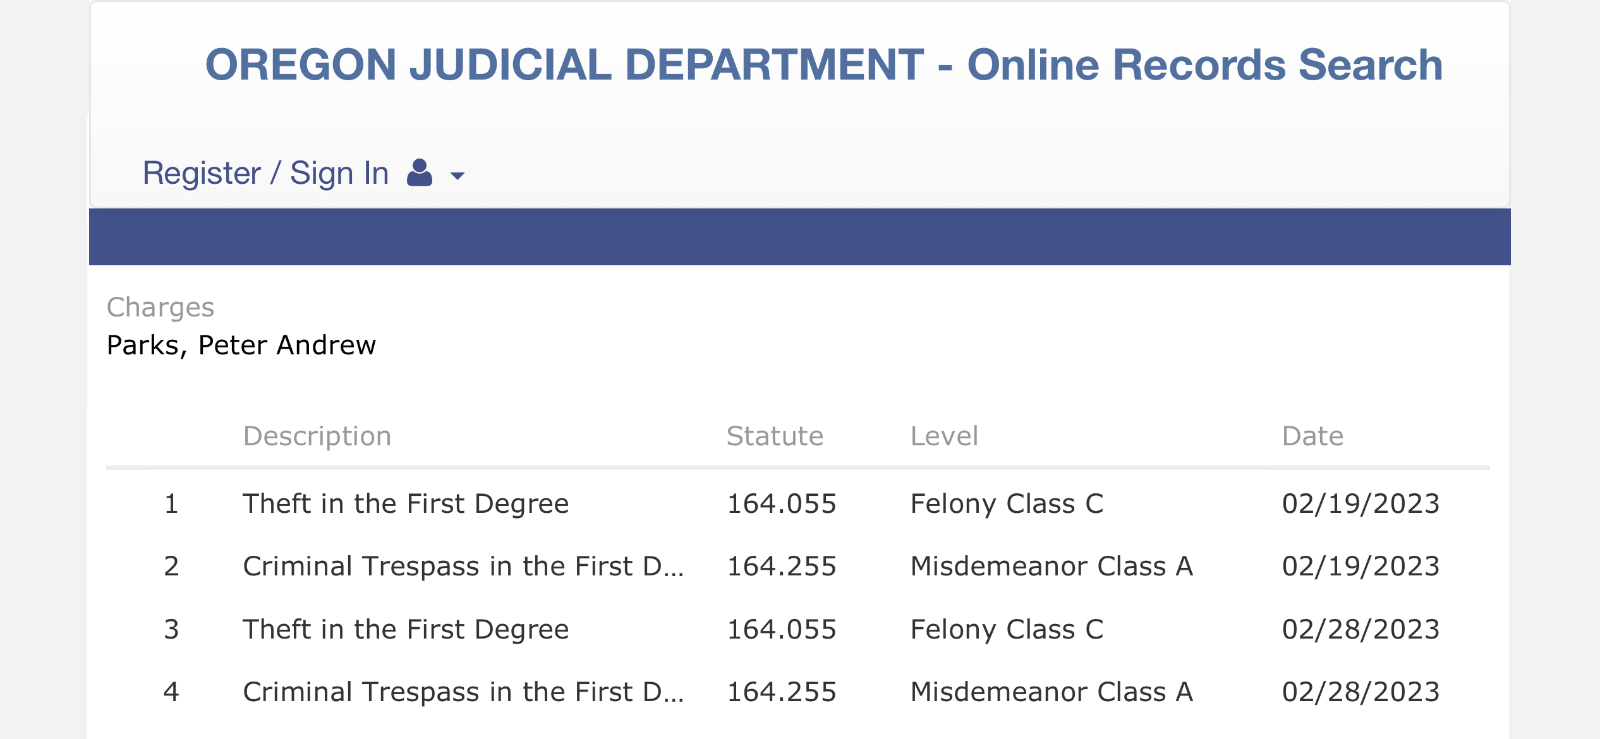The image size is (1600, 739).
Task: Click the defendant name Parks, Peter Andrew
Action: [241, 345]
